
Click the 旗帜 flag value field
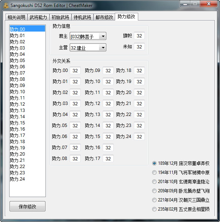click(x=139, y=36)
